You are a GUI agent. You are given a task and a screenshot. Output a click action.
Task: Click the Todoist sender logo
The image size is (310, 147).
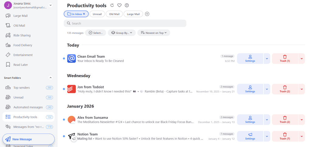71,89
